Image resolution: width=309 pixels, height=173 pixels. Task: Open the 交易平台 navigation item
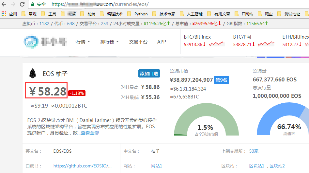click(138, 42)
